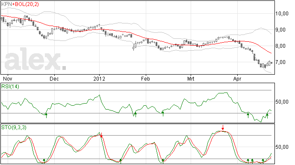Click the RSI 50,00 axis value
Screen dimensions: 295x165
pos(282,102)
